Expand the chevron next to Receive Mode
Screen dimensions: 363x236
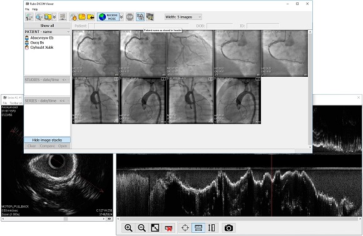click(x=121, y=17)
